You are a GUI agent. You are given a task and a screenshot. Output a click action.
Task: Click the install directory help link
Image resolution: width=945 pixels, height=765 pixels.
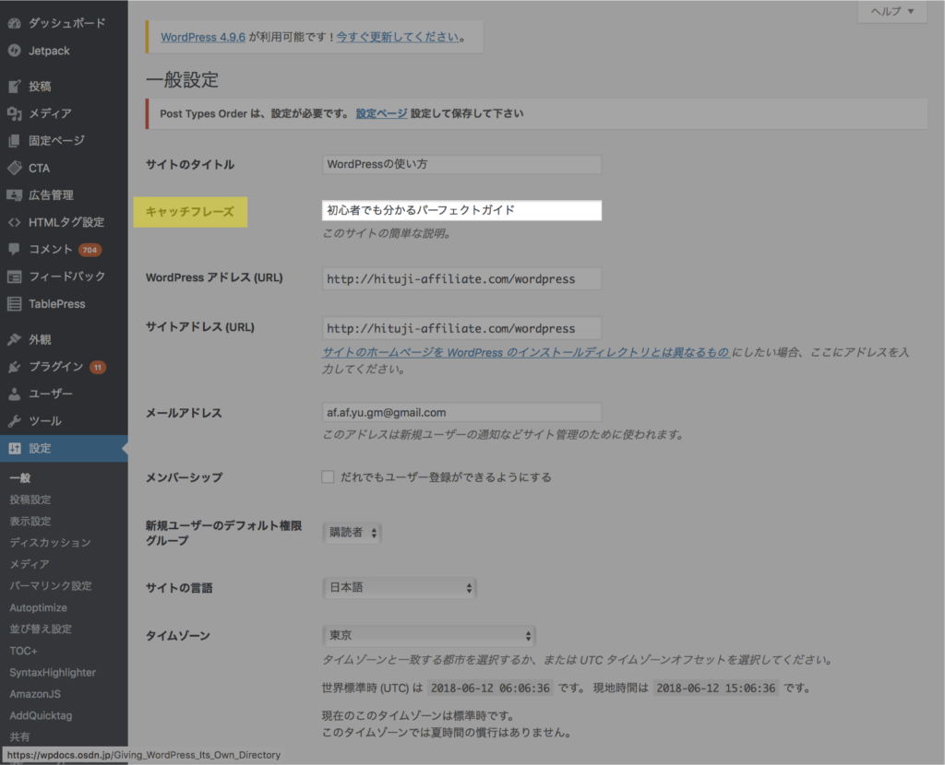tap(525, 353)
